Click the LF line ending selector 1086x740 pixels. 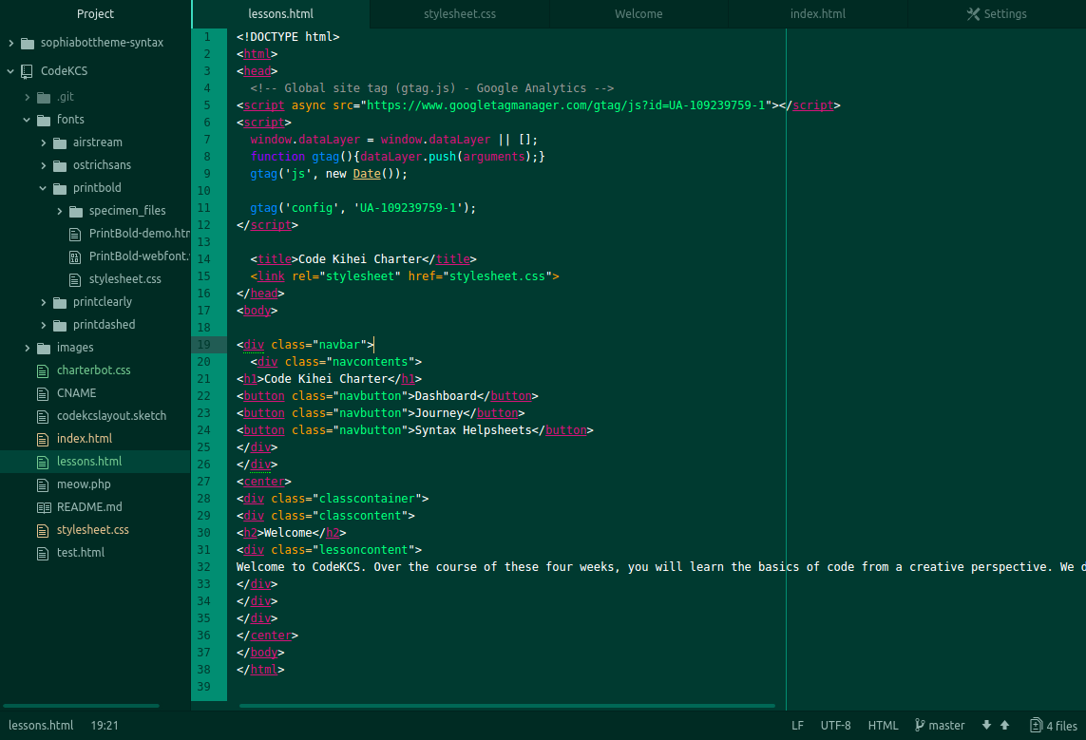click(x=797, y=726)
